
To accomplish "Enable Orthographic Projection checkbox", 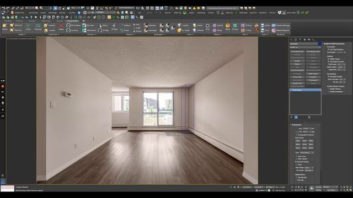I will [x=297, y=135].
